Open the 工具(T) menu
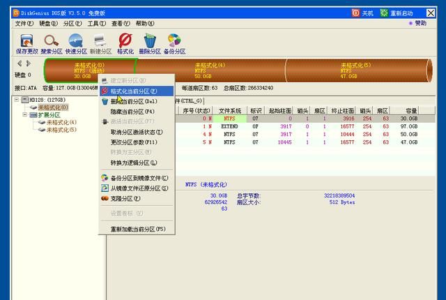 click(97, 23)
